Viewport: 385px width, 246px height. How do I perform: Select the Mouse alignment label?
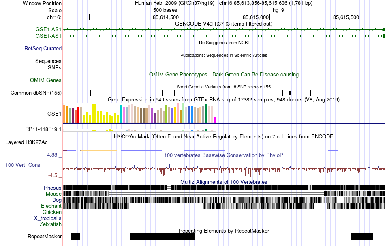(x=53, y=194)
